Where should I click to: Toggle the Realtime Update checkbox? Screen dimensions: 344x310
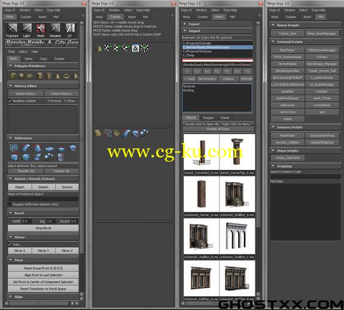[x=10, y=101]
